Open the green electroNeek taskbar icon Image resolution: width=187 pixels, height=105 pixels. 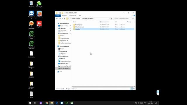coord(67,103)
